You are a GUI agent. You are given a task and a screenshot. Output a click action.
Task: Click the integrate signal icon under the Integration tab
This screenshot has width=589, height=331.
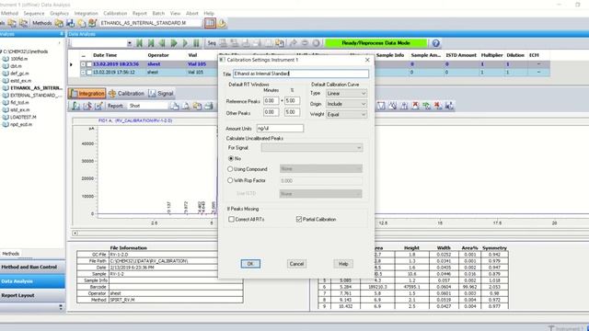point(75,106)
